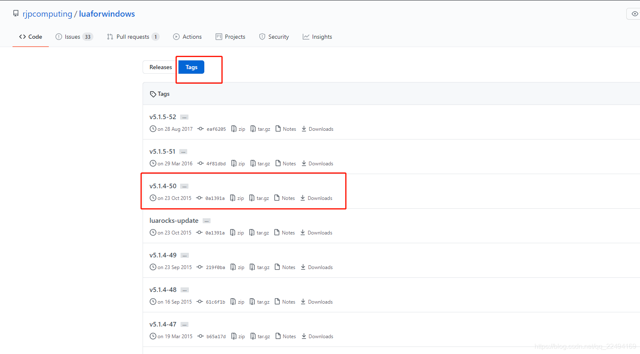Download zip for v5.1.4-48
640x354 pixels.
click(237, 302)
